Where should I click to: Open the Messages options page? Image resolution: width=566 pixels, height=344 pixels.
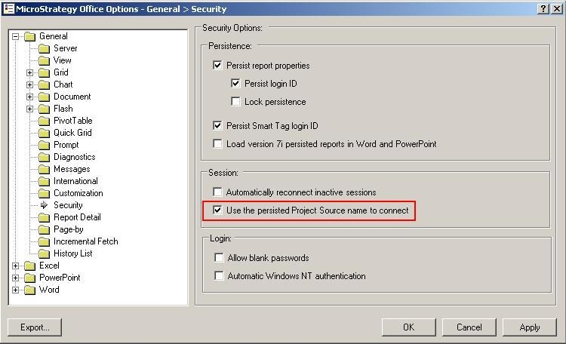tap(72, 169)
